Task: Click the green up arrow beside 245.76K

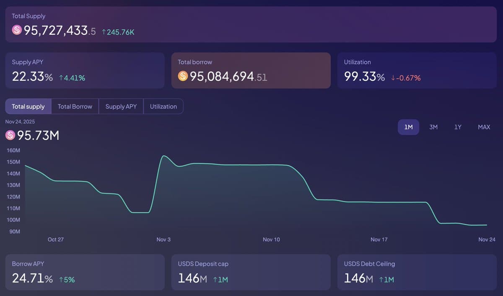Action: (104, 32)
